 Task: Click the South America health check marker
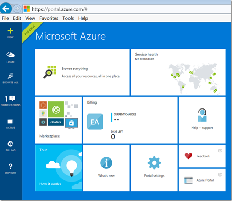coord(183,86)
